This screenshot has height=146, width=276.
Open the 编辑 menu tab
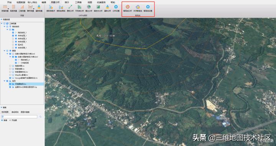tap(44, 2)
